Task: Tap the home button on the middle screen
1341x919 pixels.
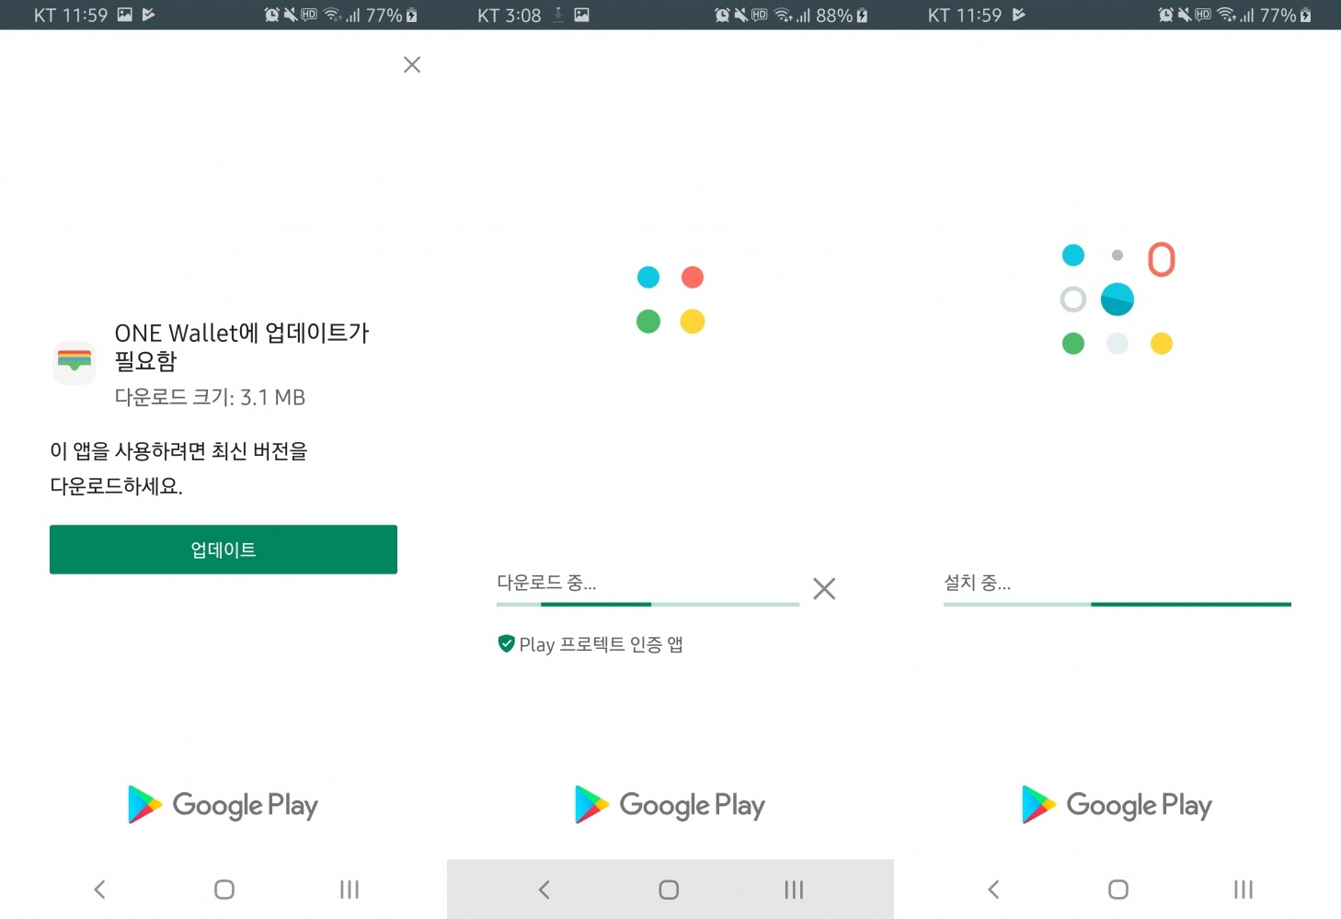Action: (x=669, y=890)
